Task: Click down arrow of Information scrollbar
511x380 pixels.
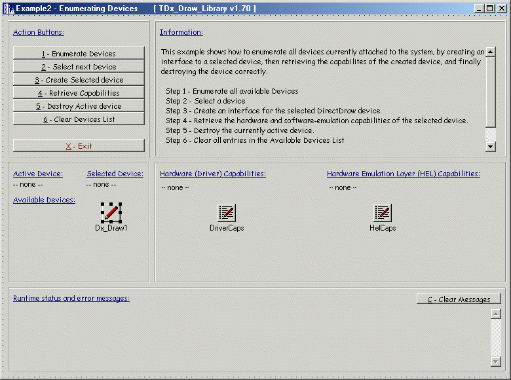Action: 491,147
